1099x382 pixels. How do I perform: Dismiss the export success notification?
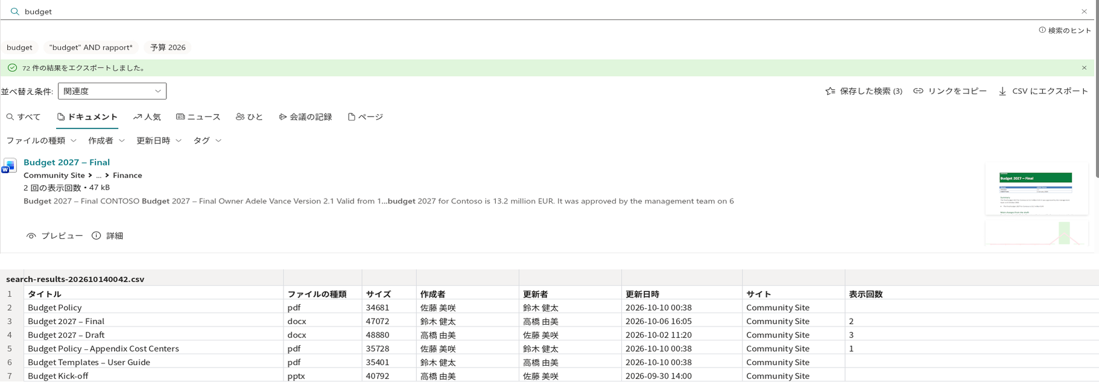[x=1084, y=68]
